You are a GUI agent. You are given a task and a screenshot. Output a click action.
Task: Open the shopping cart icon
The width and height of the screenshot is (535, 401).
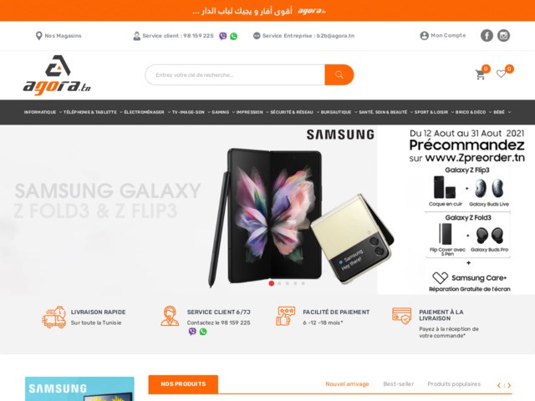click(480, 74)
